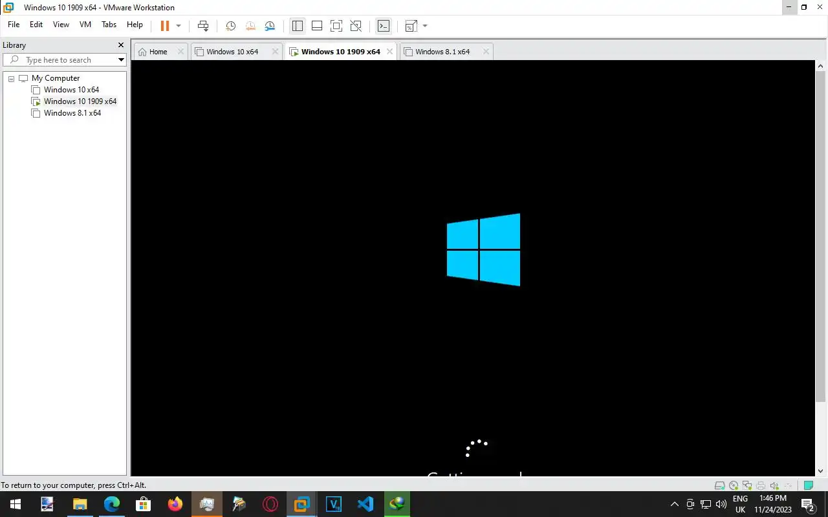This screenshot has width=828, height=517.
Task: Enter full screen mode icon
Action: coord(336,26)
